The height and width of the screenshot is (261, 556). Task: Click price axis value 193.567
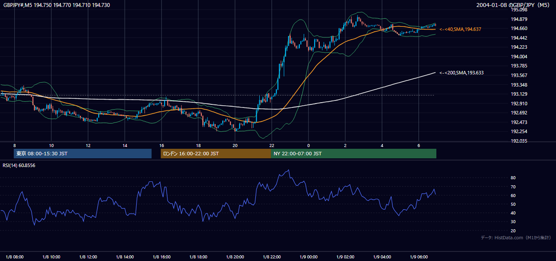tap(519, 75)
